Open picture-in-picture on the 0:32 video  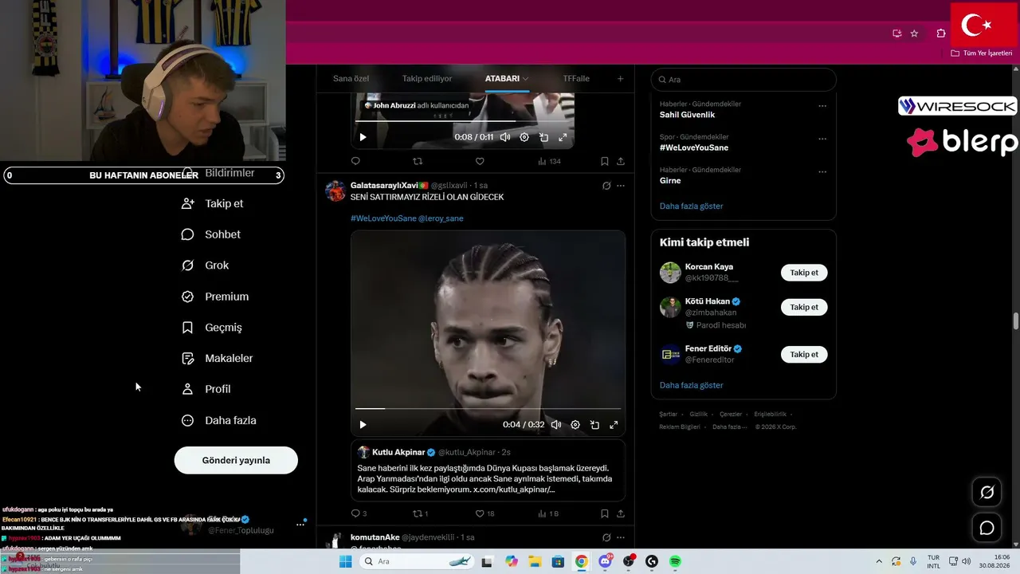pos(594,425)
